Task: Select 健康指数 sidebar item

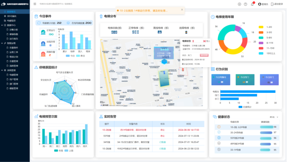Action: pyautogui.click(x=14, y=34)
